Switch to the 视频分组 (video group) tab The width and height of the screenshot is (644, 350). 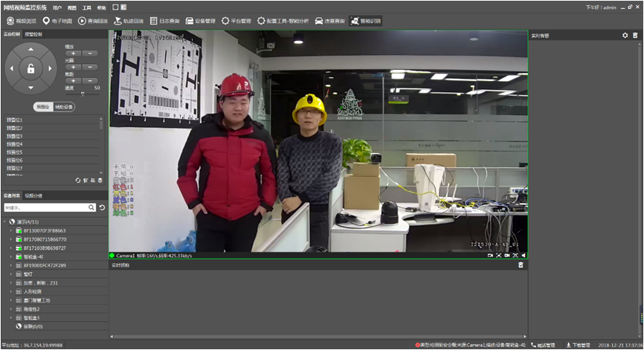click(x=33, y=195)
